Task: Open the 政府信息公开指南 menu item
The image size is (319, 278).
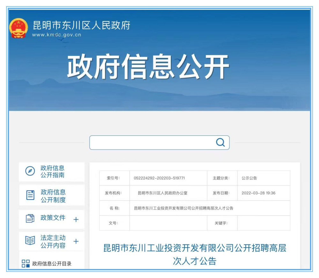Action: [53, 171]
